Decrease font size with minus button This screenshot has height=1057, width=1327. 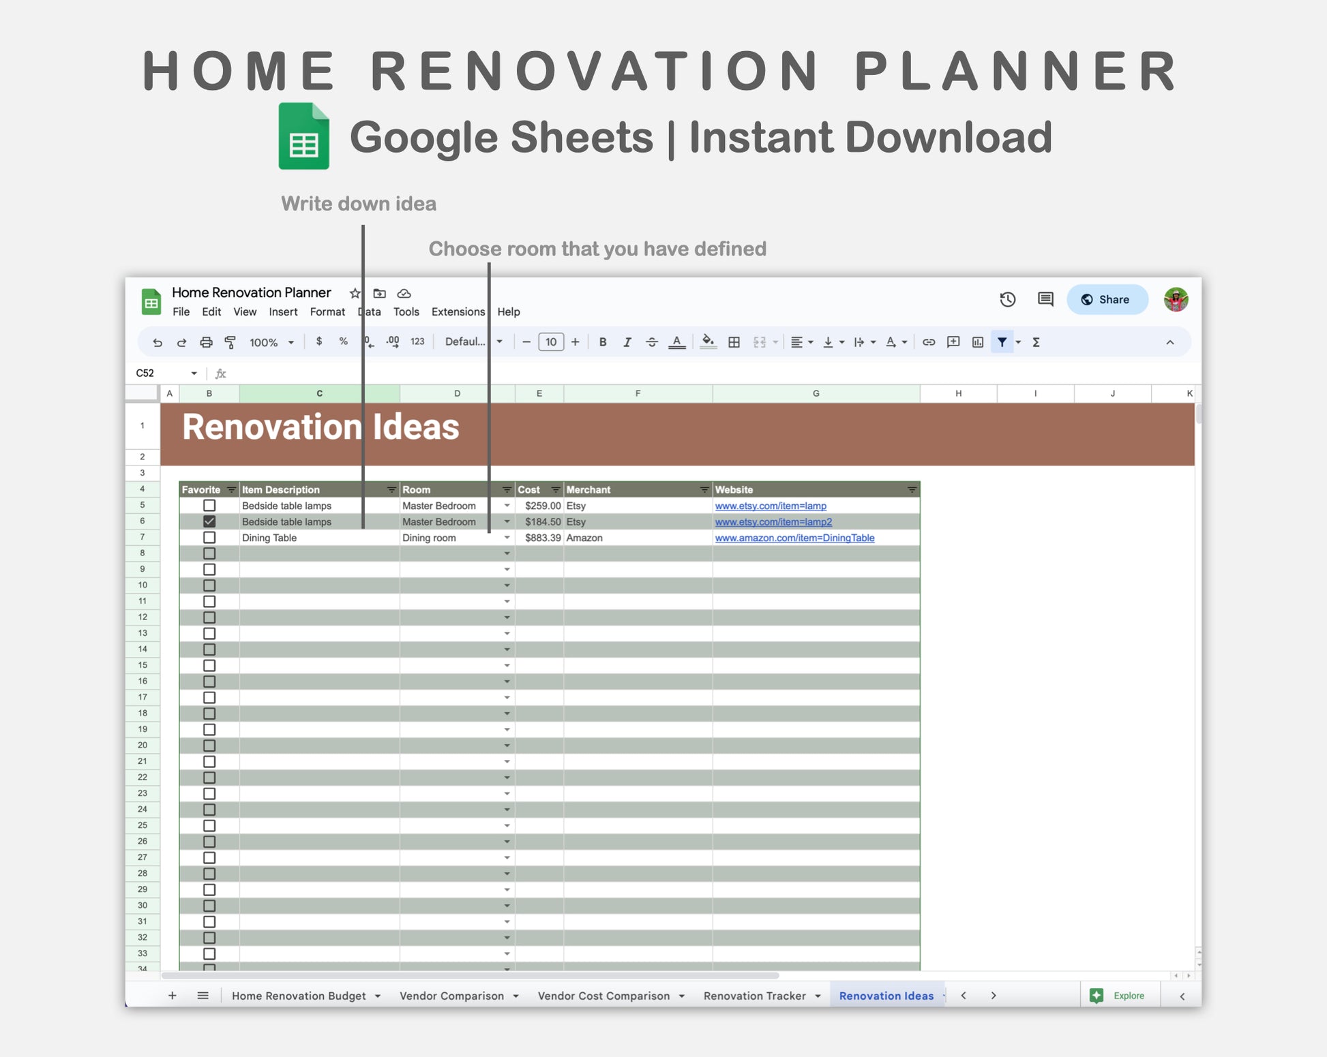coord(526,342)
